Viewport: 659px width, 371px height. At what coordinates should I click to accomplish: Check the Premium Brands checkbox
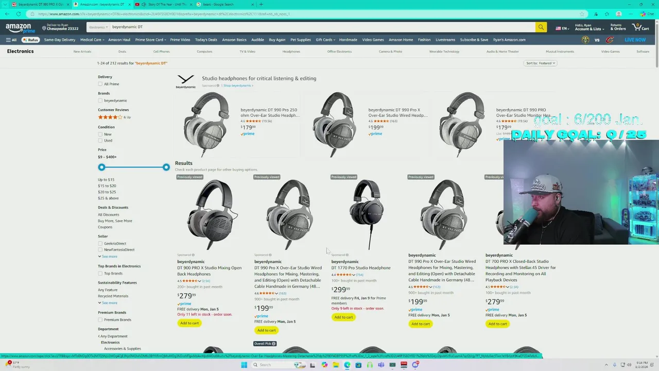coord(100,319)
